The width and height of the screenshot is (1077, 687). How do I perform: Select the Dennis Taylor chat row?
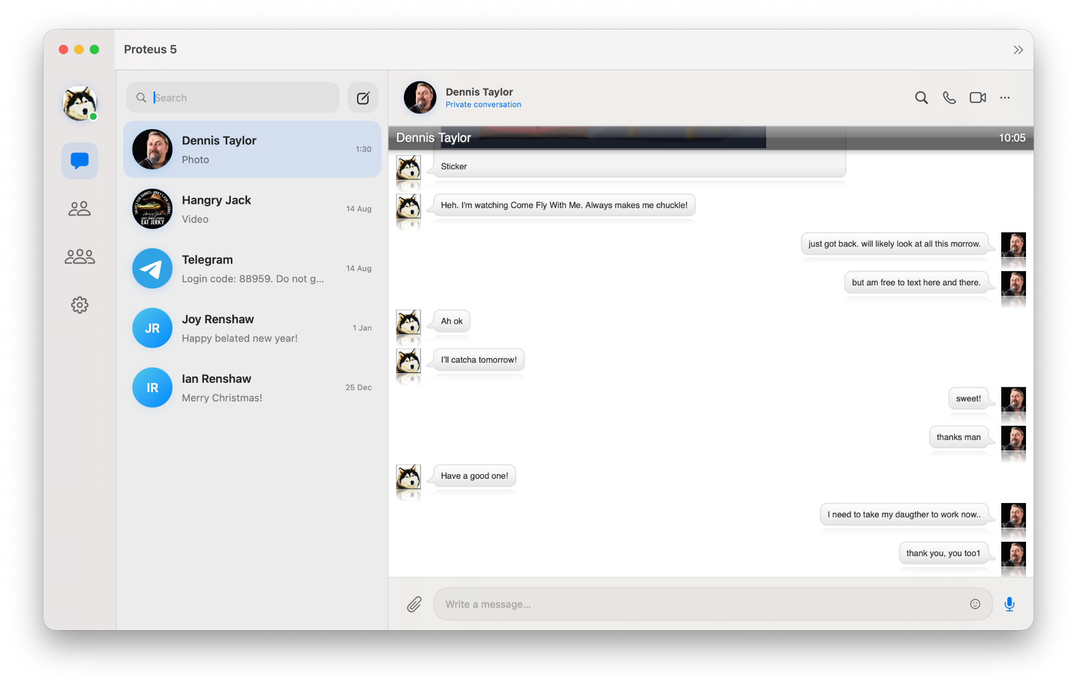(252, 150)
